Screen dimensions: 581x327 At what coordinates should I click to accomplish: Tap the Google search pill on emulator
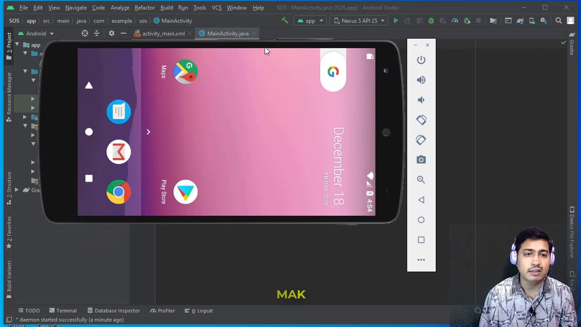[x=333, y=72]
